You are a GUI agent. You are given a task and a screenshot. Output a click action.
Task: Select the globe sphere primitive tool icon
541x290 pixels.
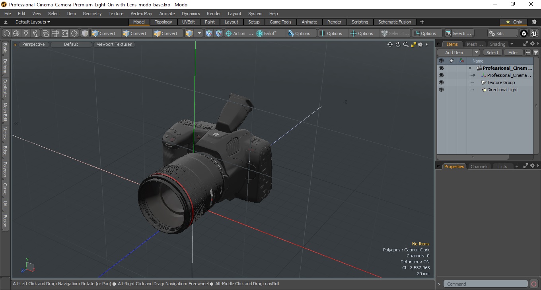click(x=16, y=33)
